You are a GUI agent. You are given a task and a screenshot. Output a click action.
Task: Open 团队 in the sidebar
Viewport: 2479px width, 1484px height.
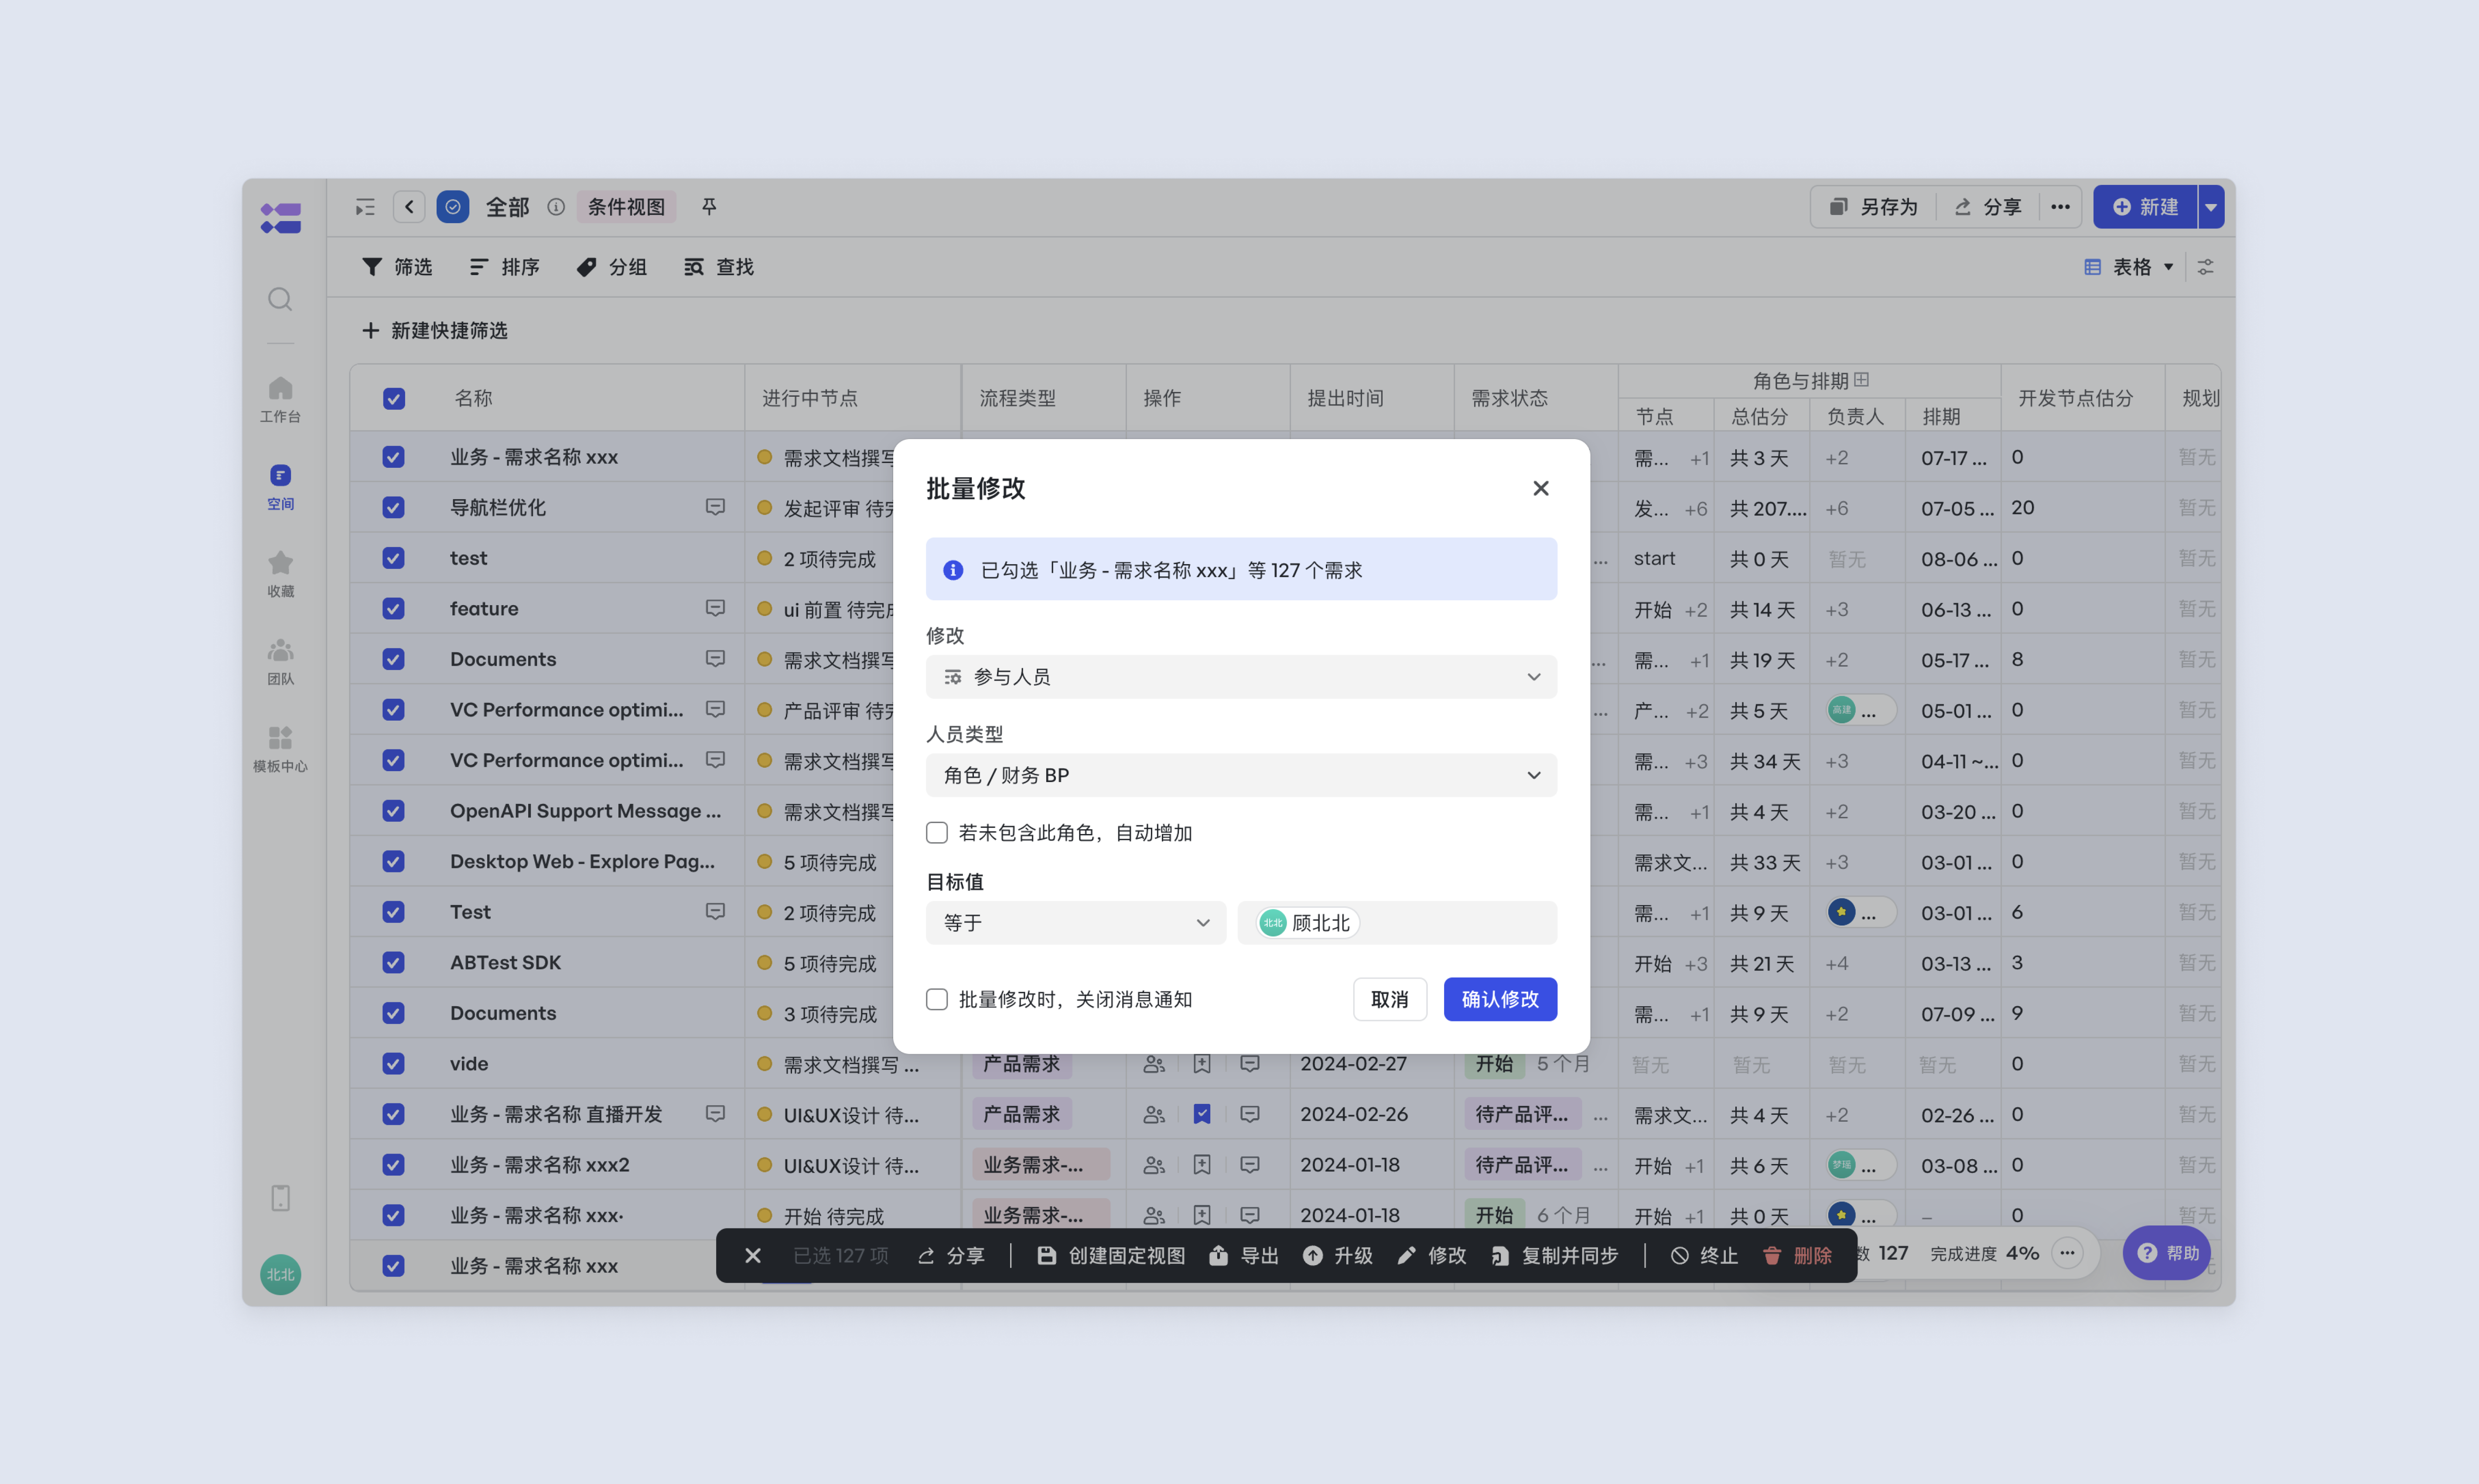[x=280, y=661]
